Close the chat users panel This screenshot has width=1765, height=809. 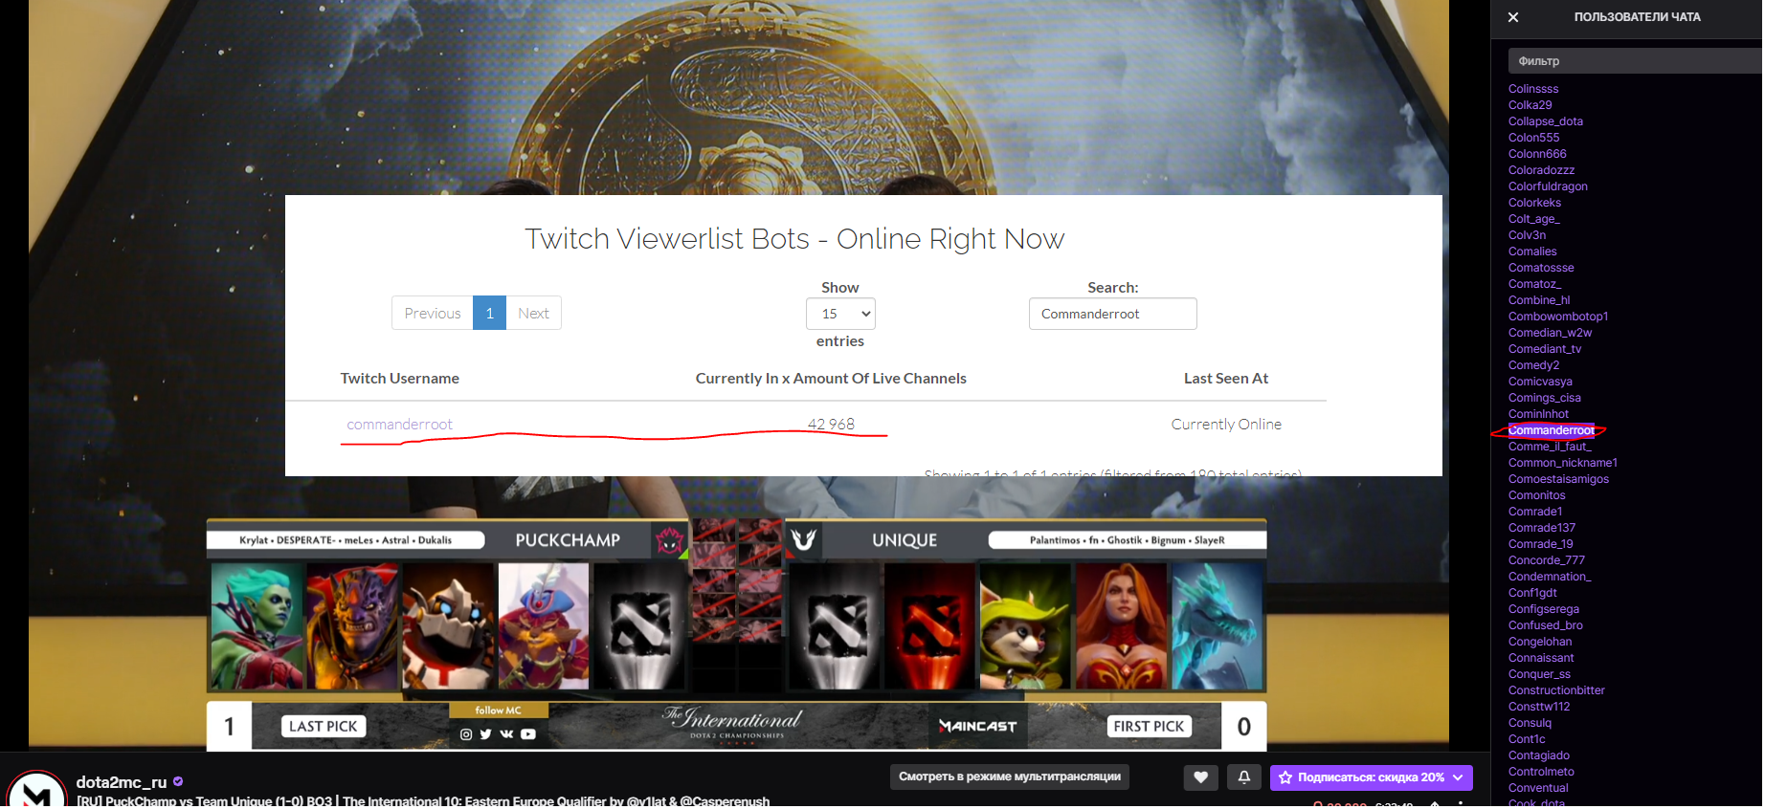[1513, 17]
